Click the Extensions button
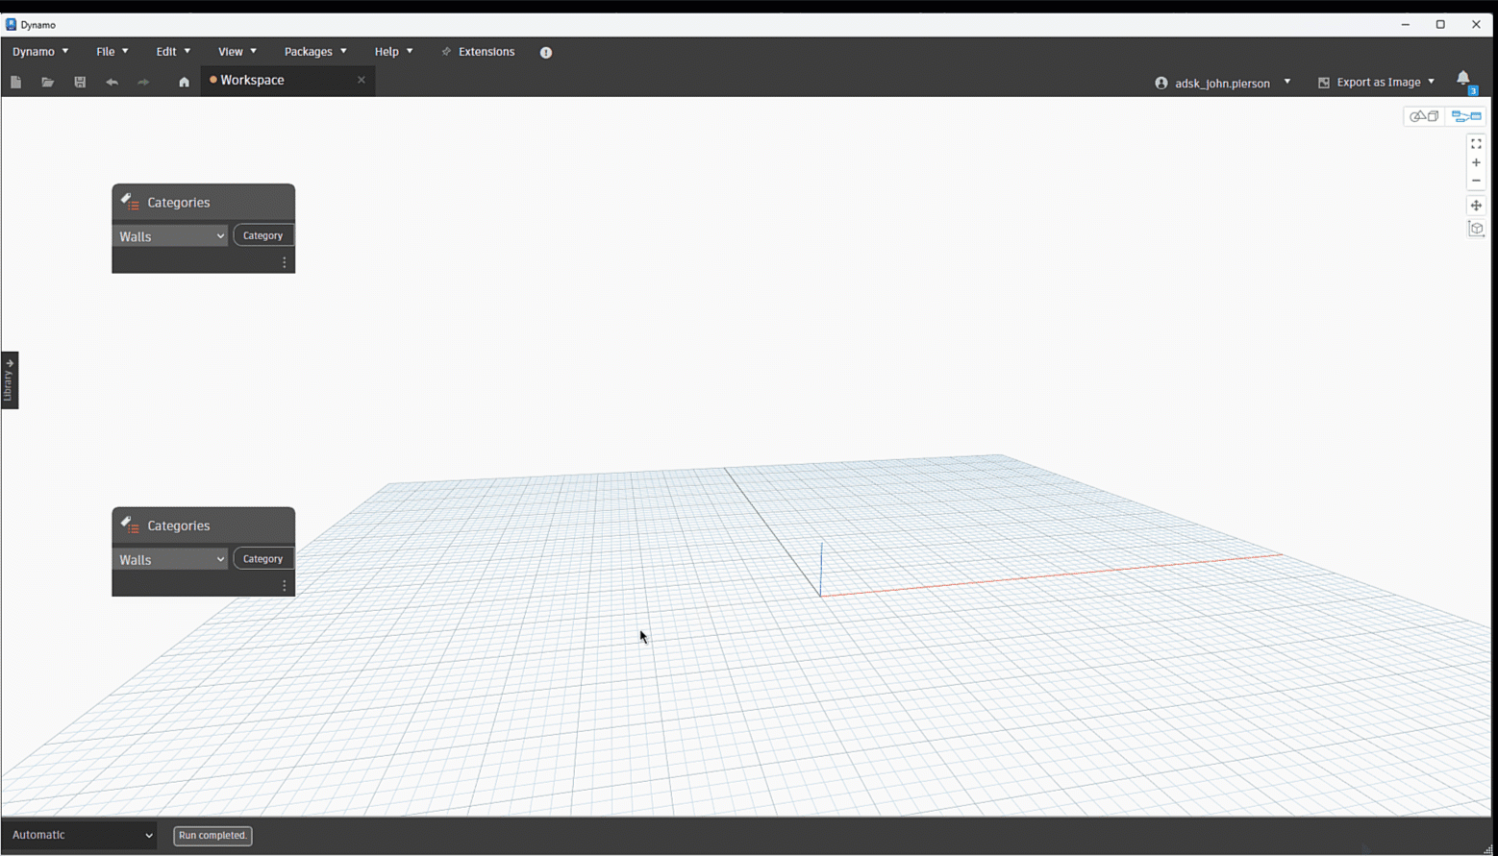Screen dimensions: 1498x856 478,52
